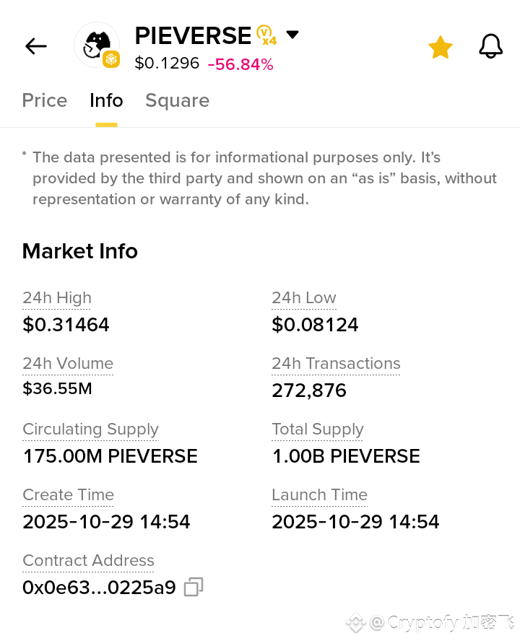This screenshot has height=641, width=520.
Task: Tap the Circulating Supply label
Action: coord(90,429)
